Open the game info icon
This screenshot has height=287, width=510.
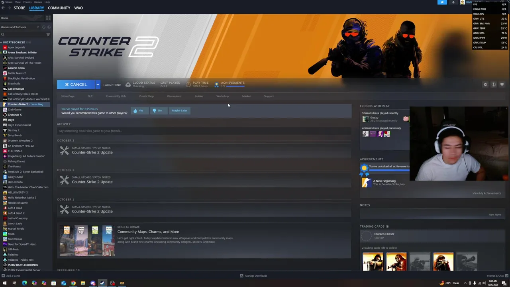(494, 85)
